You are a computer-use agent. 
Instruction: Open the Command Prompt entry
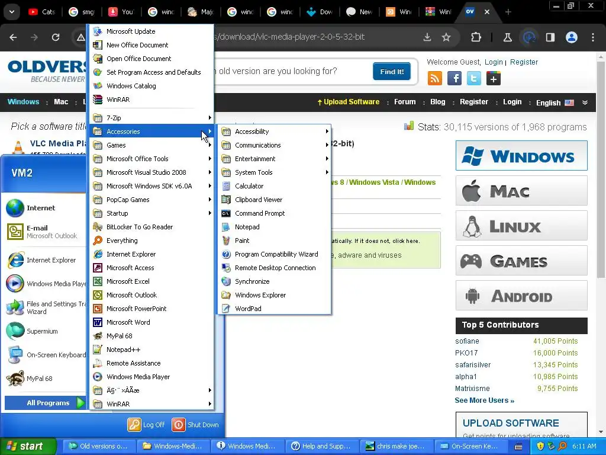(x=274, y=213)
